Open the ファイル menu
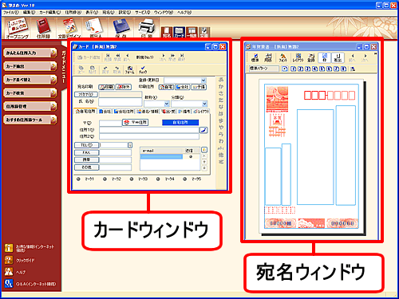The height and width of the screenshot is (299, 399). click(x=11, y=13)
